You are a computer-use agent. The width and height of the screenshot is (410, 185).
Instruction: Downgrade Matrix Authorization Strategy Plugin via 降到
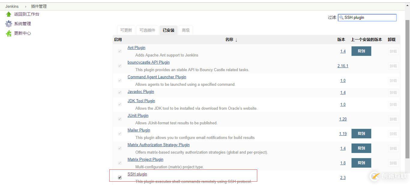(361, 148)
